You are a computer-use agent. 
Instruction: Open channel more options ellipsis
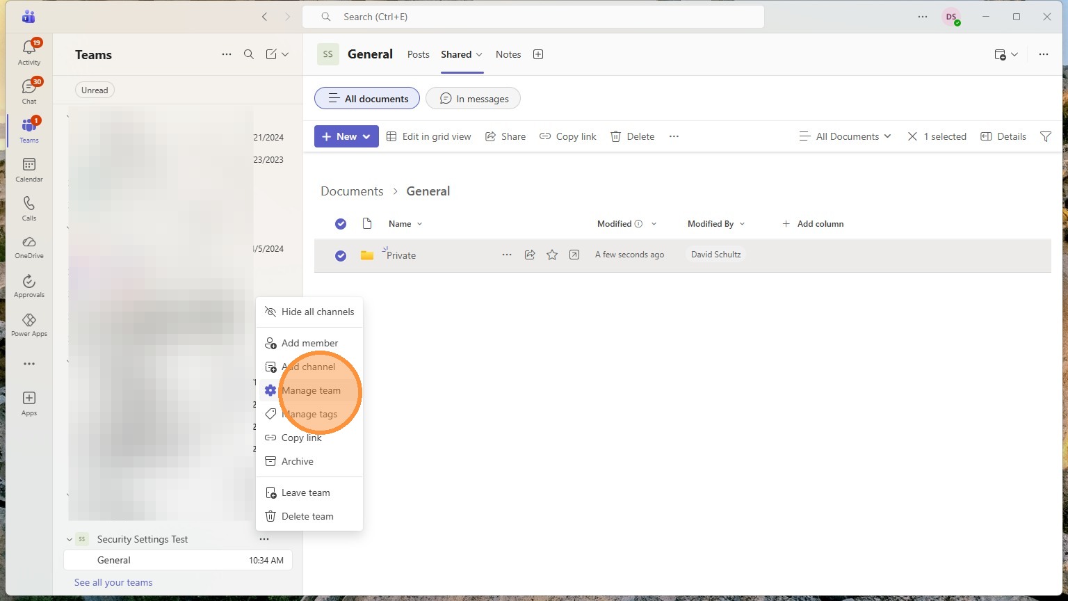[x=1044, y=54]
